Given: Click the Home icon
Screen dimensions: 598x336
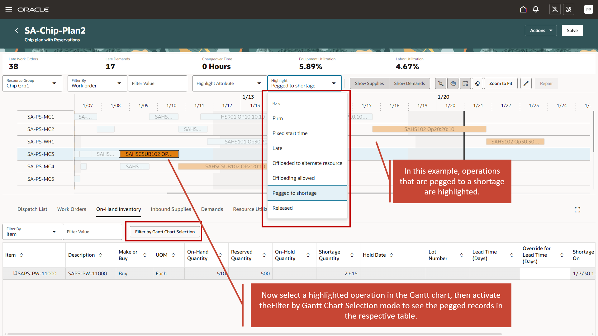Looking at the screenshot, I should [523, 9].
